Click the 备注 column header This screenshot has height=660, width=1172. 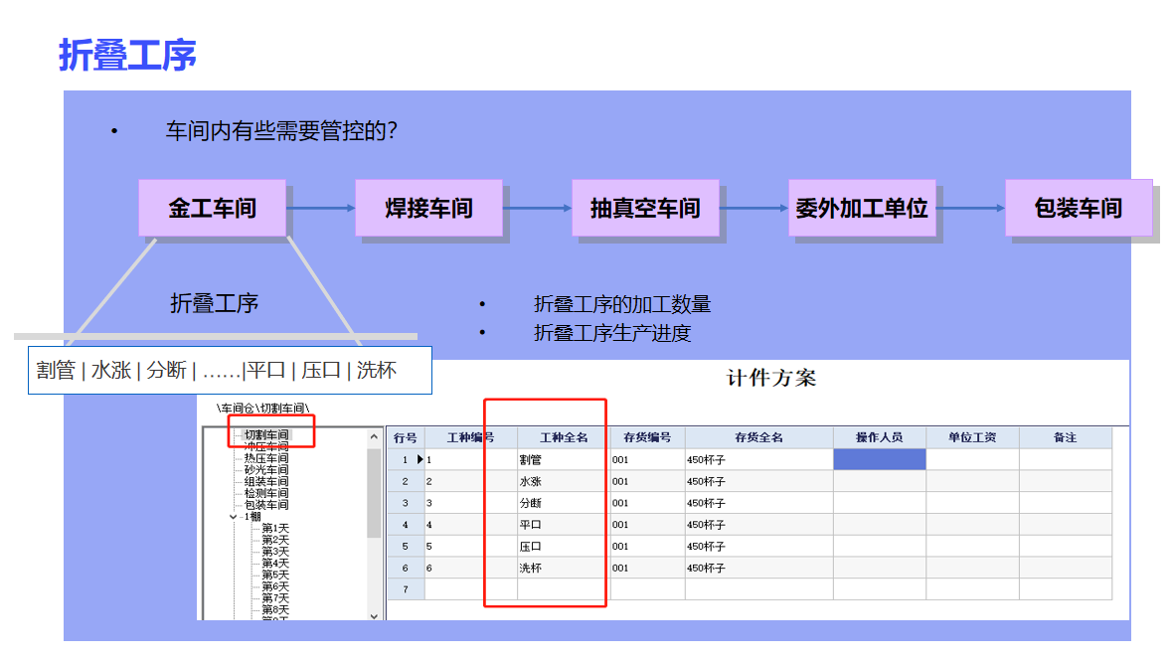(1065, 438)
